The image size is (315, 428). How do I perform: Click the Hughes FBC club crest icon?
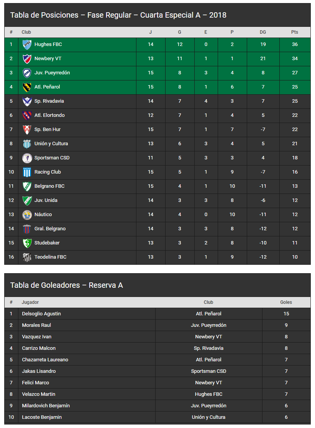tap(27, 44)
